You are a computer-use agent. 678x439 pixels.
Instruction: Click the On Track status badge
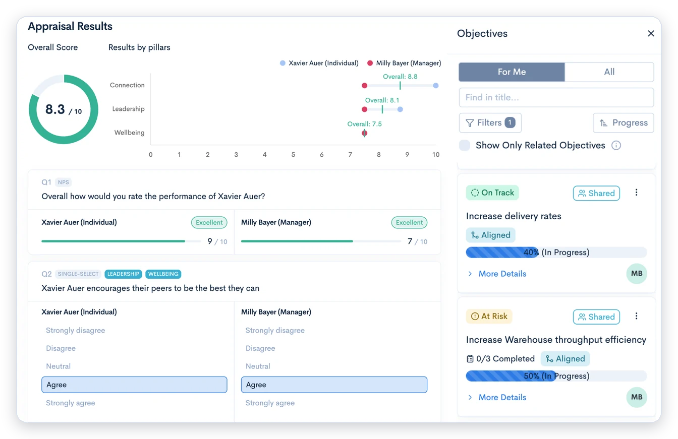coord(492,193)
